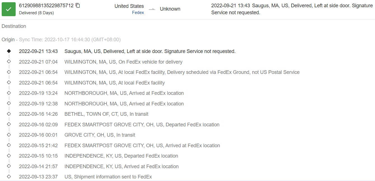Click the Origin section label

(8, 40)
